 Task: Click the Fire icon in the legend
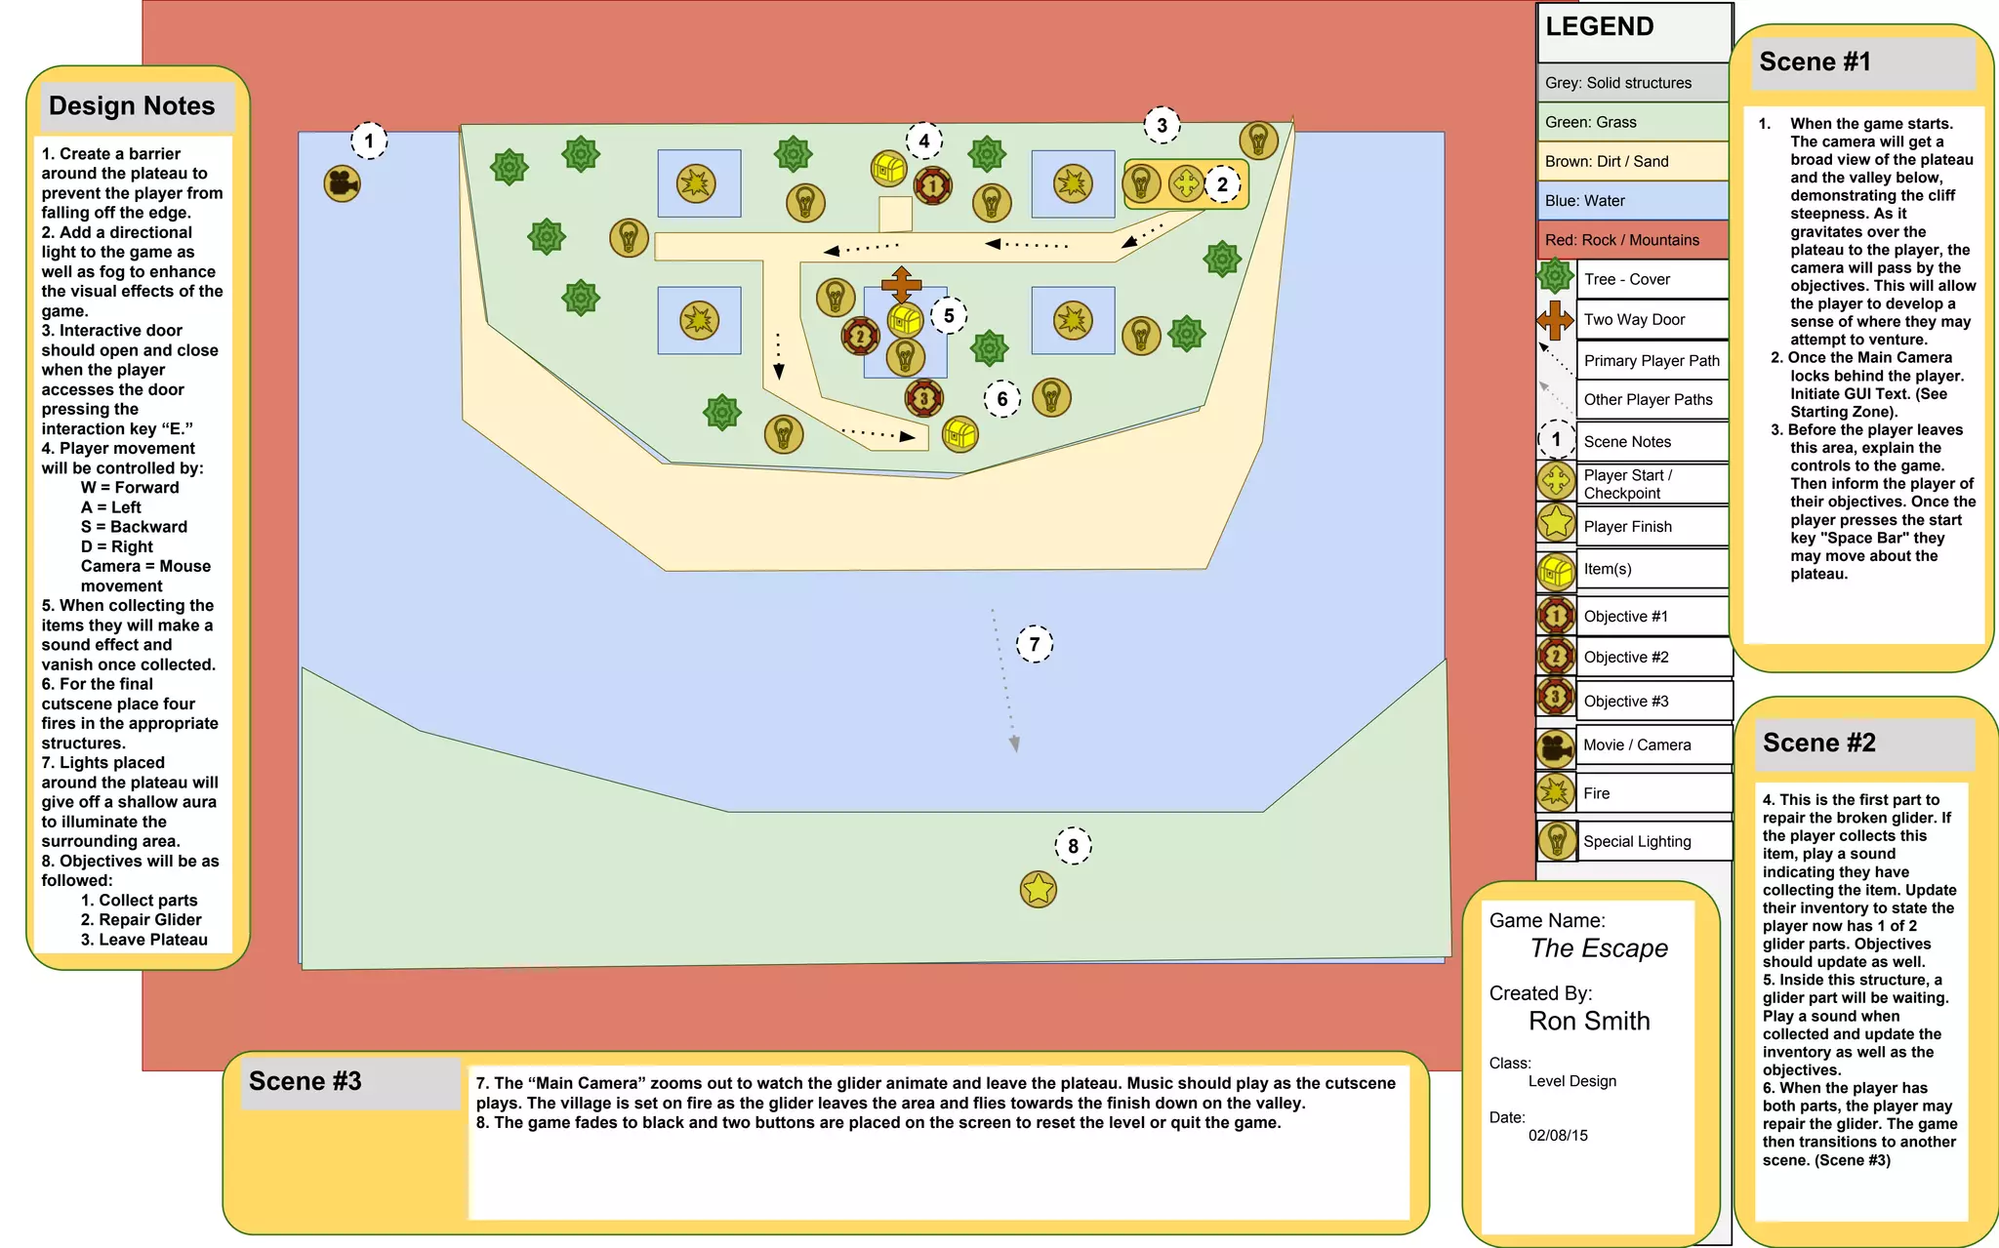coord(1556,793)
